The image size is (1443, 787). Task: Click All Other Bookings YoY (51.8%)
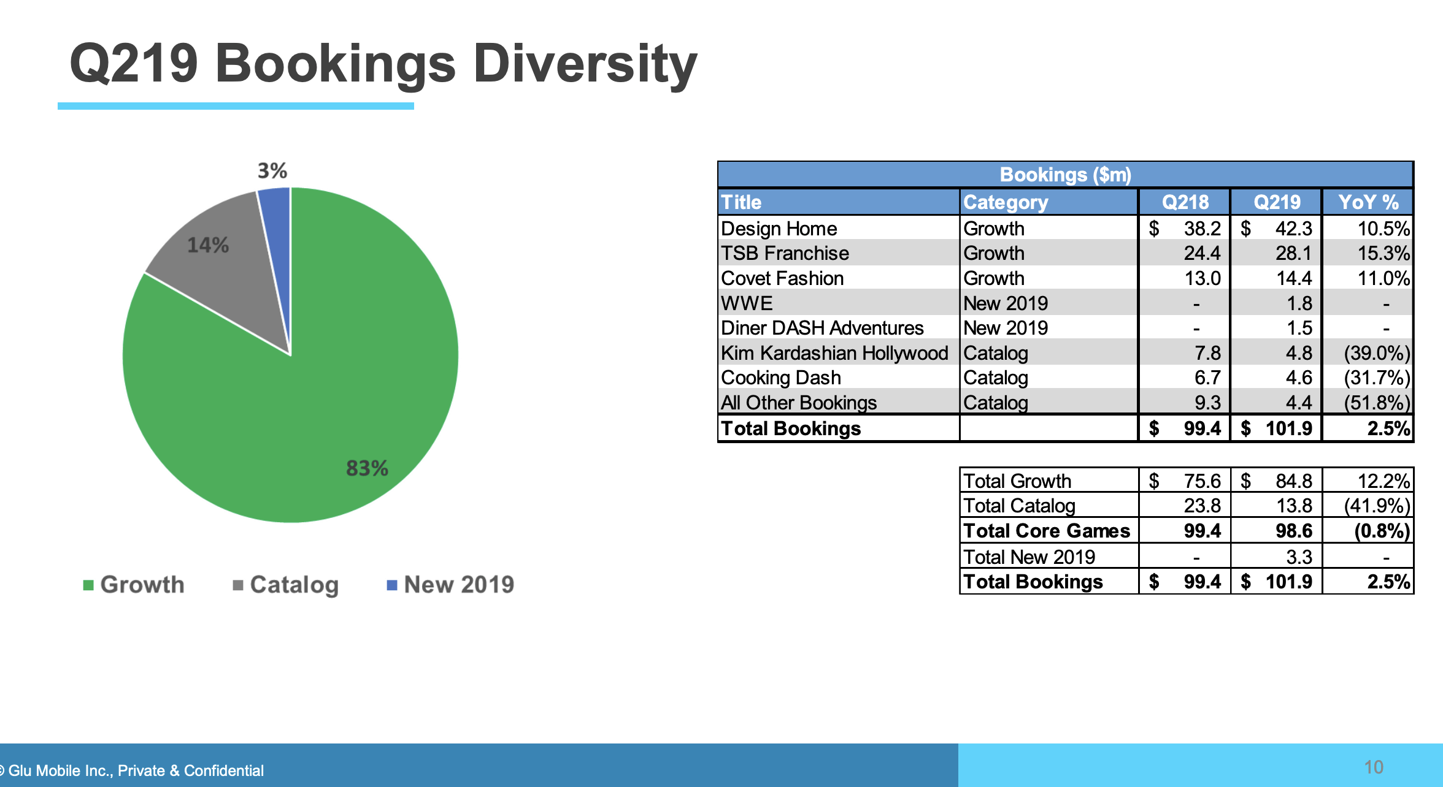pyautogui.click(x=1377, y=403)
